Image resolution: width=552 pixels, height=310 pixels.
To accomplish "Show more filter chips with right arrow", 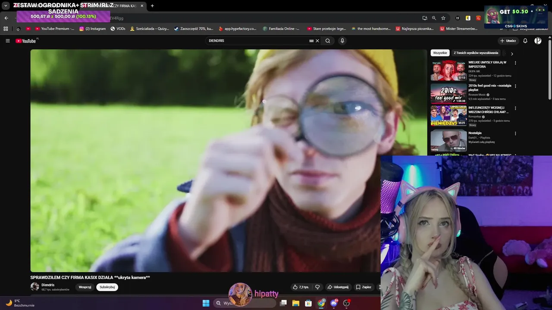I will point(512,54).
